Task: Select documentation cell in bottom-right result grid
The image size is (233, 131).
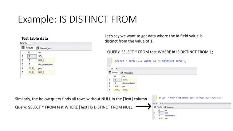Action: (x=170, y=116)
